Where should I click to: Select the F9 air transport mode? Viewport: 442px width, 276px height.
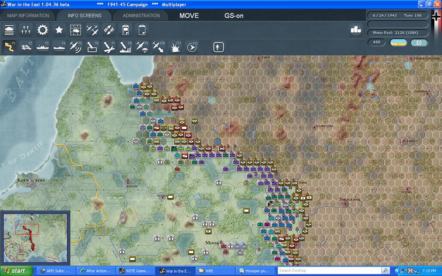(142, 47)
